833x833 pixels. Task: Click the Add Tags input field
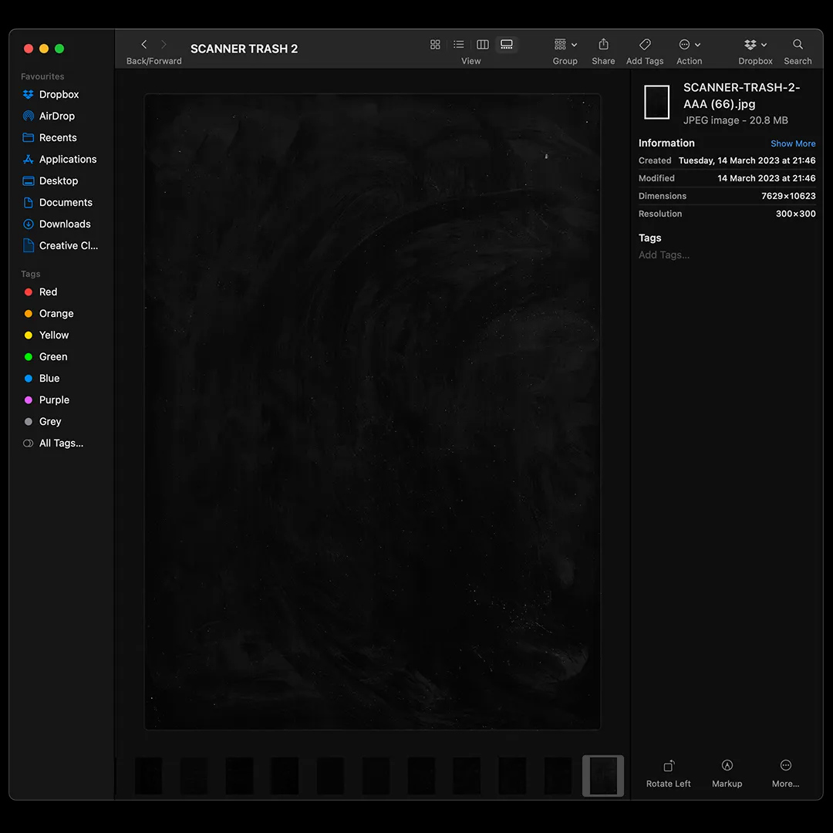[x=664, y=255]
